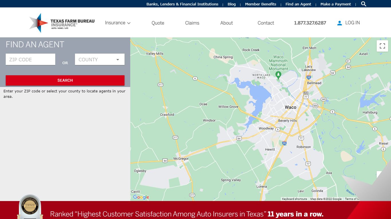
Task: Click the Axtell map label
Action: (364, 54)
